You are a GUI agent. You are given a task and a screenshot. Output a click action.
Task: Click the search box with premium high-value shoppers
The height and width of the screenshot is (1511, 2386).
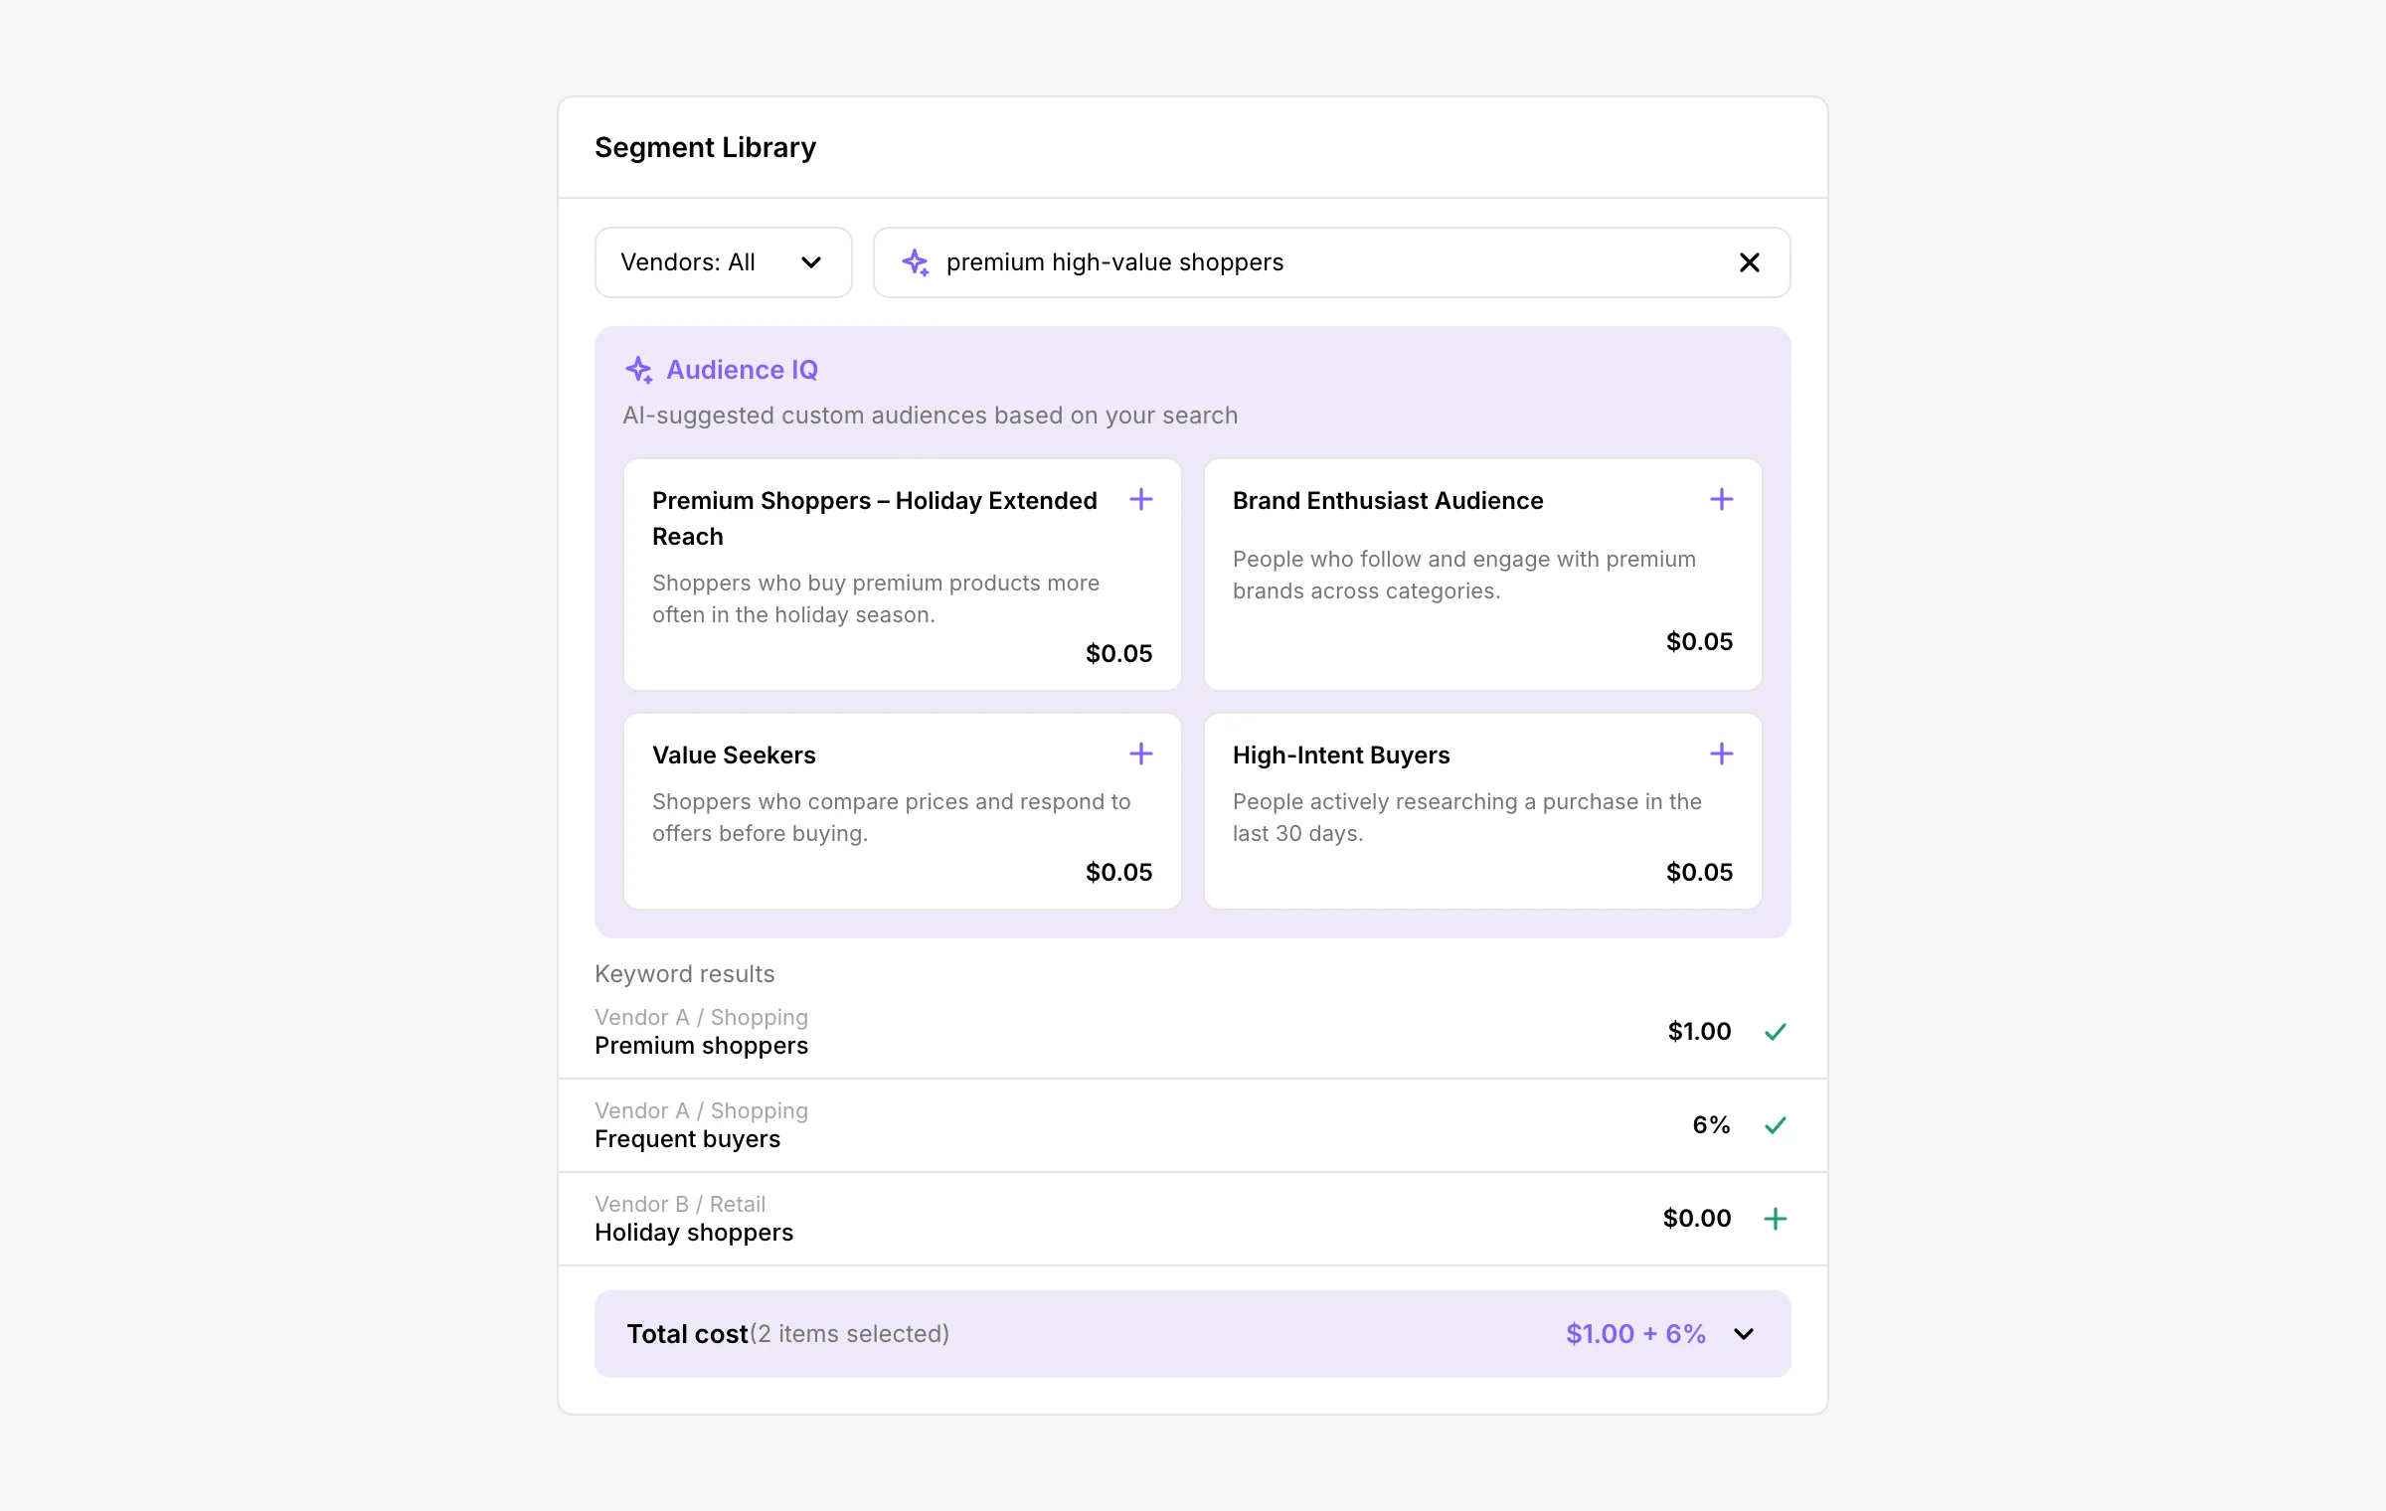pyautogui.click(x=1331, y=262)
